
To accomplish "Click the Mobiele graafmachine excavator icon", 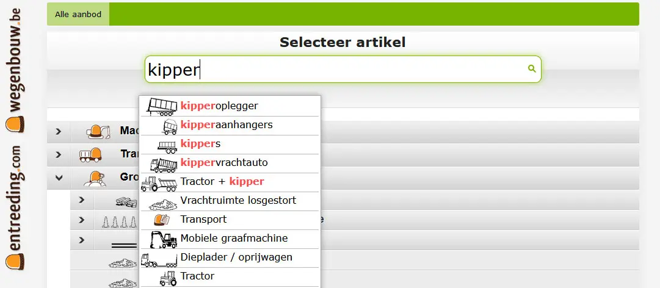I will (163, 239).
